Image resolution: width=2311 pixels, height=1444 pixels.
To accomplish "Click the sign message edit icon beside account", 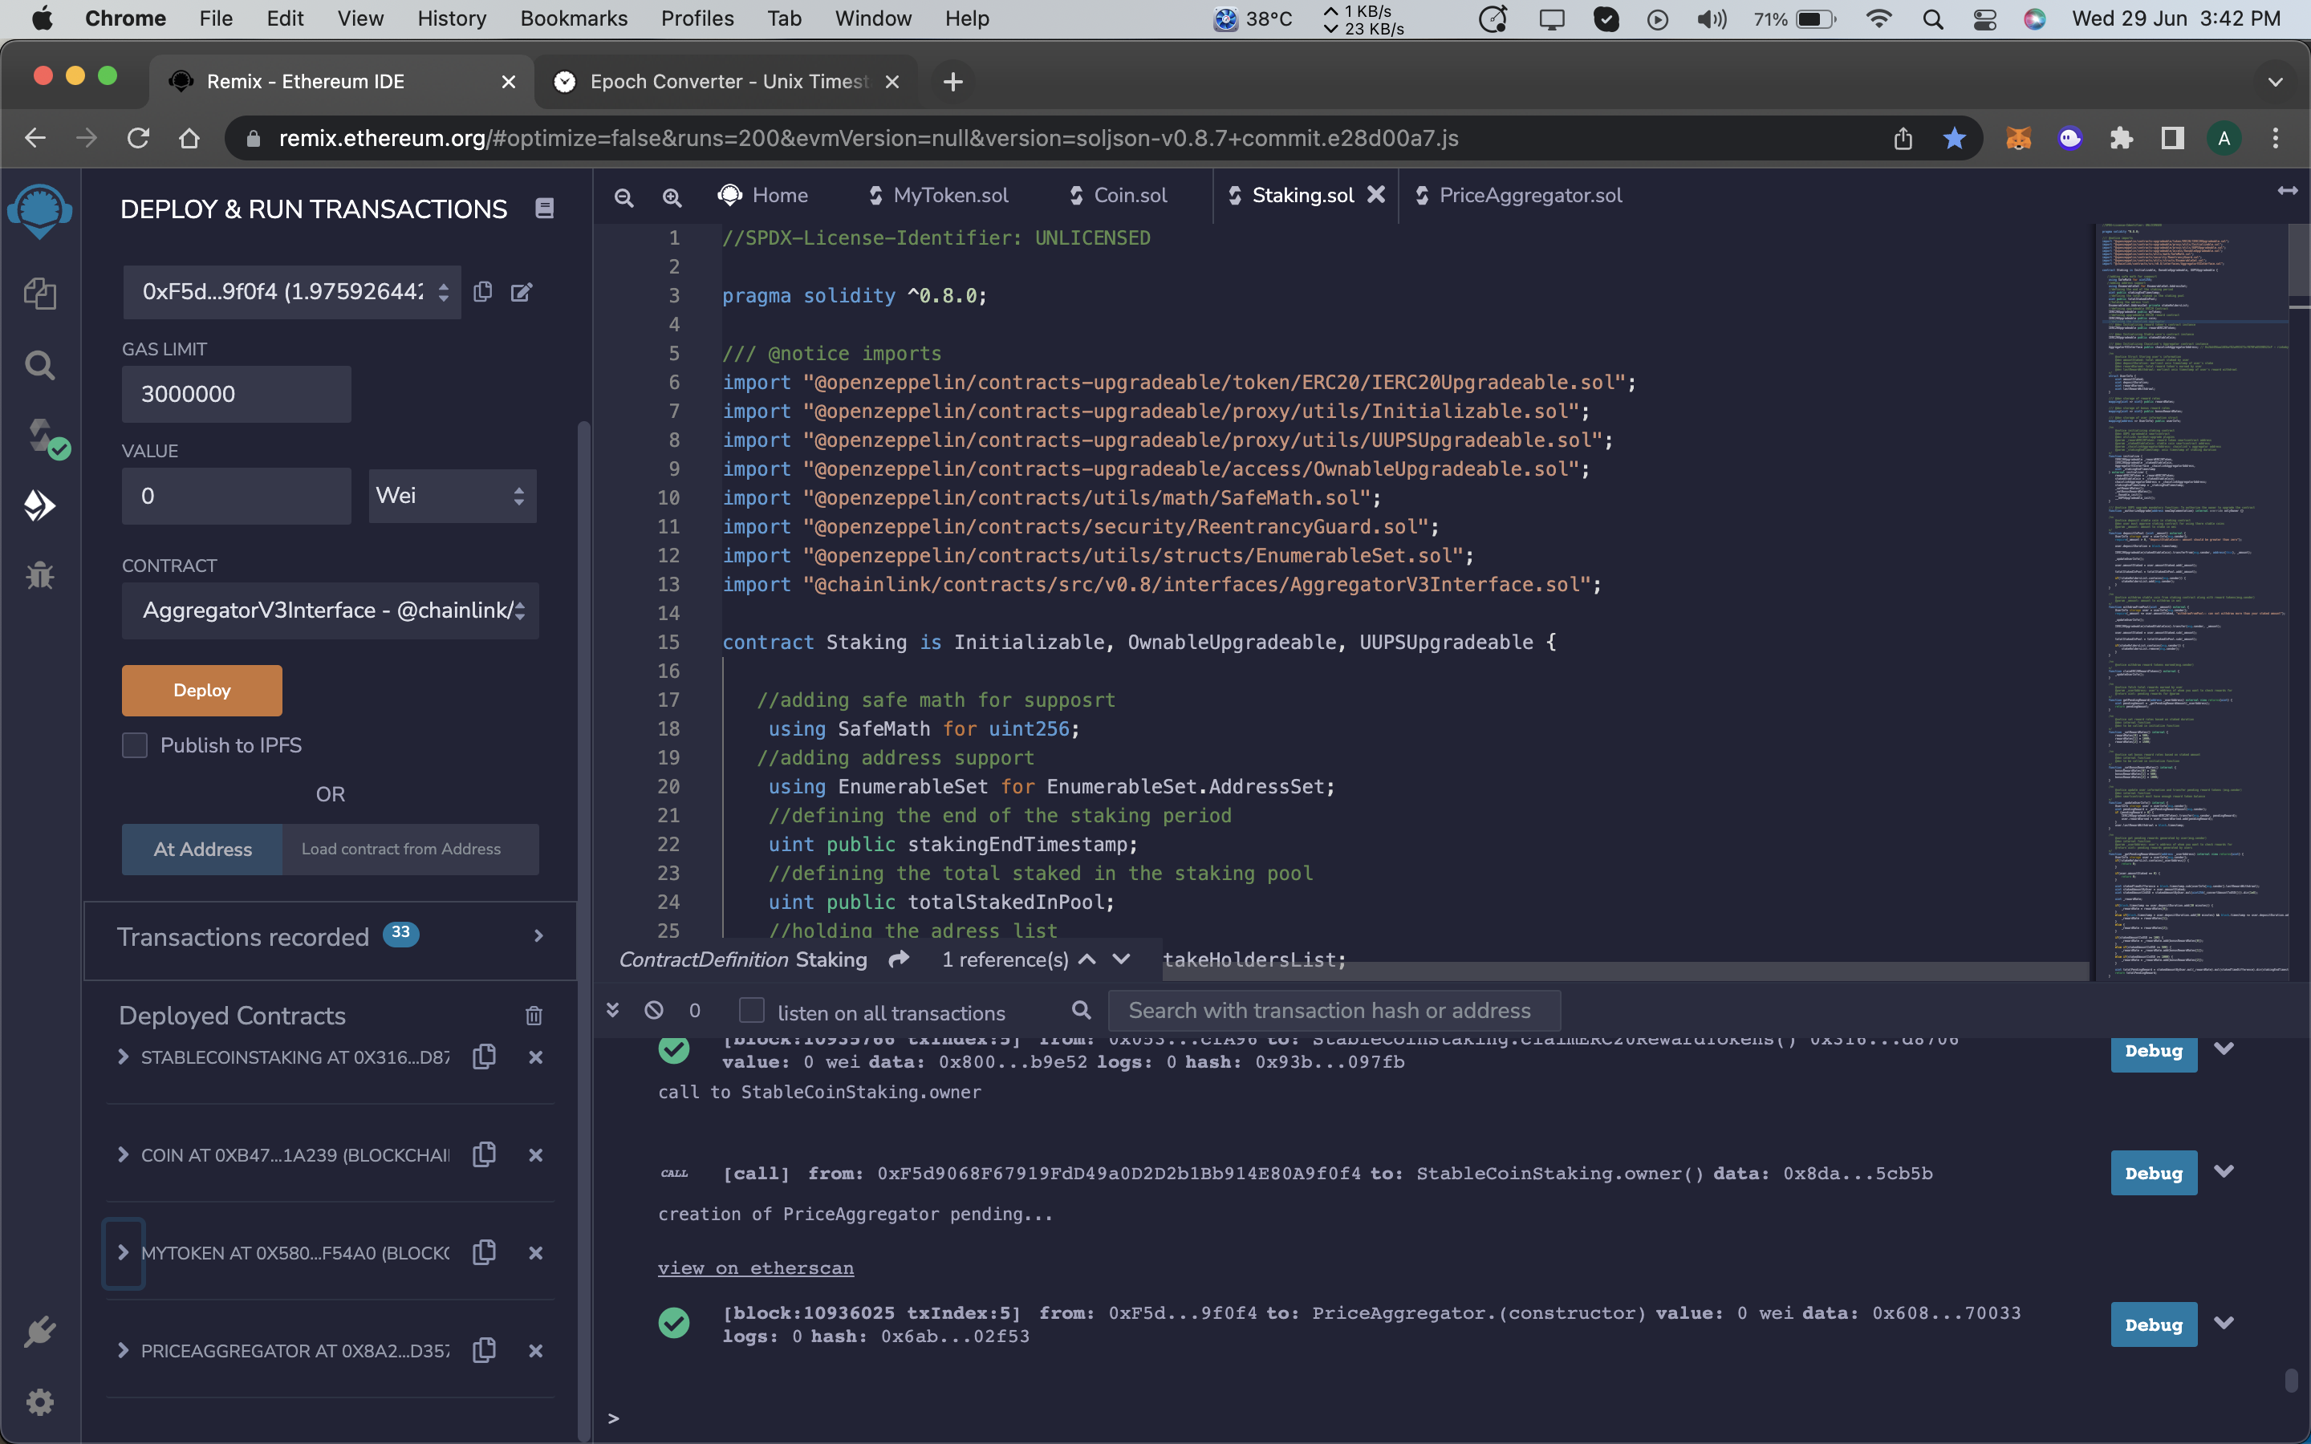I will pos(522,292).
